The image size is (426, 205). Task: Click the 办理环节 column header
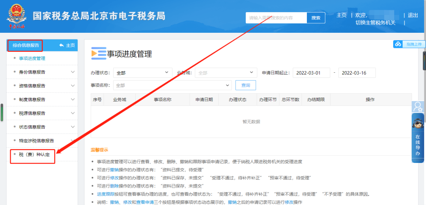pyautogui.click(x=268, y=100)
